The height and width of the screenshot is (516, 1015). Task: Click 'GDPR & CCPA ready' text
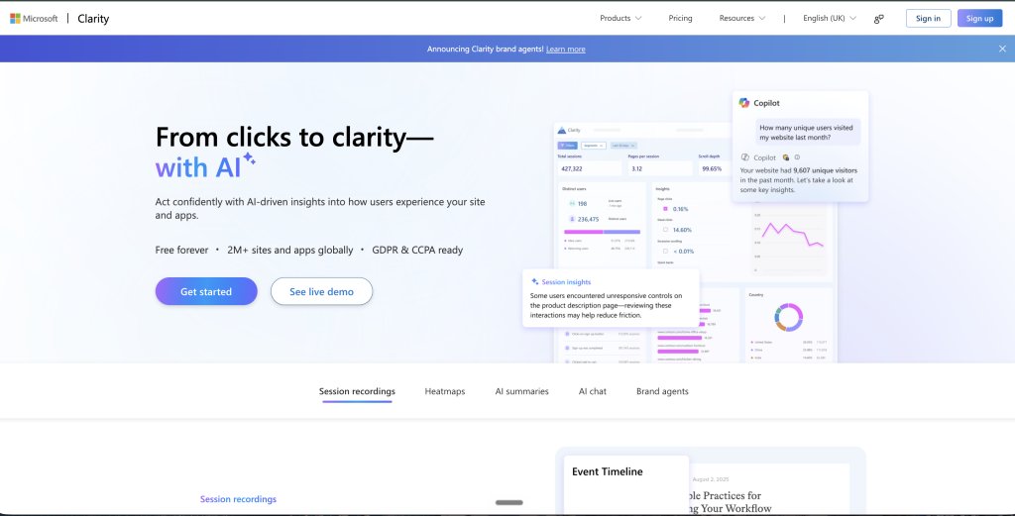pyautogui.click(x=417, y=251)
